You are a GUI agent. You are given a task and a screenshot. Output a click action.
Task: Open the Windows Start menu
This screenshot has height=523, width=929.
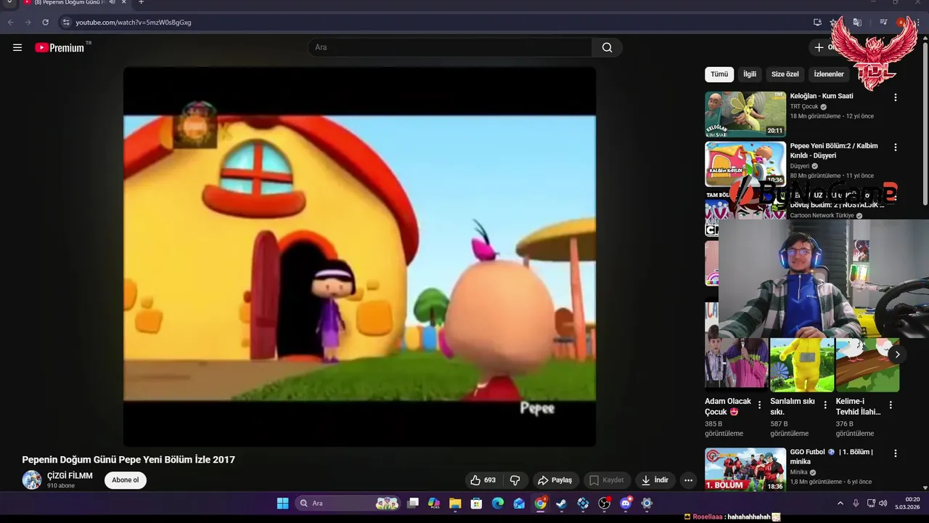[282, 503]
